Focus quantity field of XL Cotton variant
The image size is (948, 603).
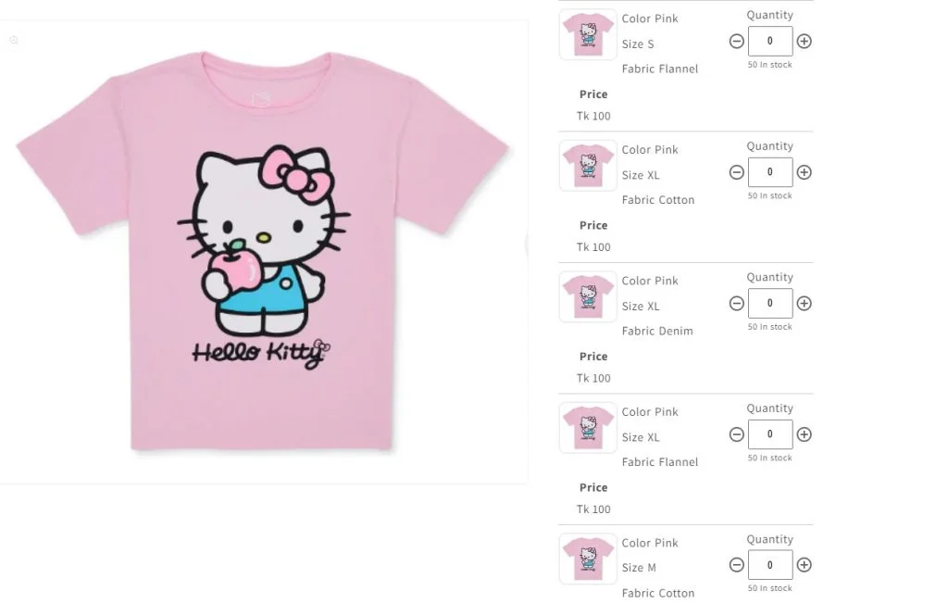click(769, 172)
